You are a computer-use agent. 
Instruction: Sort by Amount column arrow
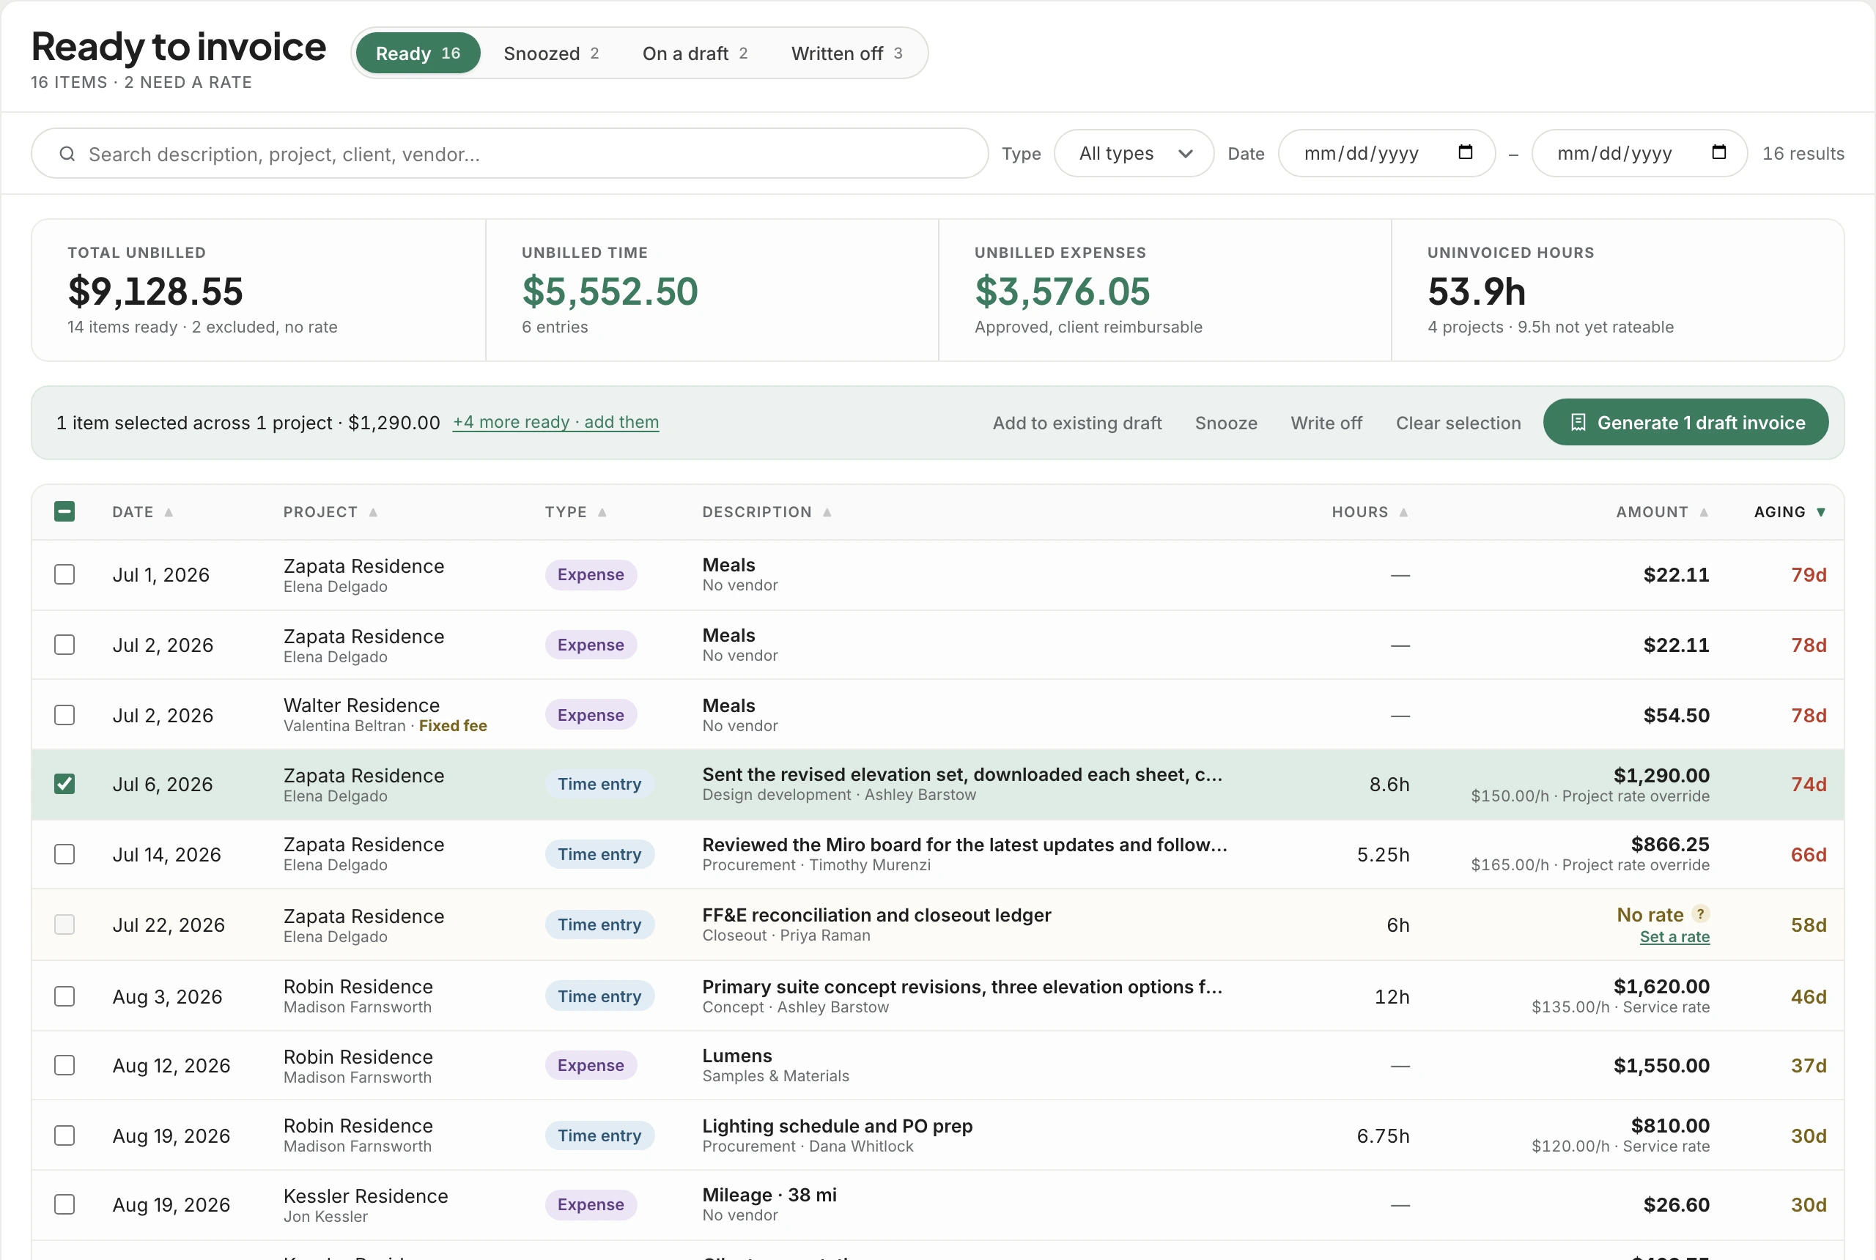(1703, 513)
